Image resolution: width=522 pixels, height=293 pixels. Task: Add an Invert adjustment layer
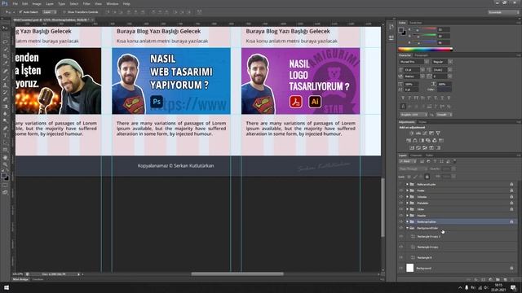[x=412, y=148]
